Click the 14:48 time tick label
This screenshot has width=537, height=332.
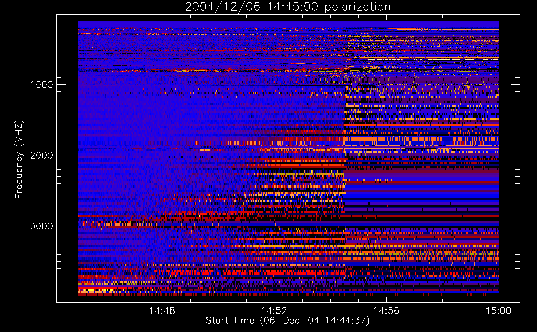(x=162, y=311)
